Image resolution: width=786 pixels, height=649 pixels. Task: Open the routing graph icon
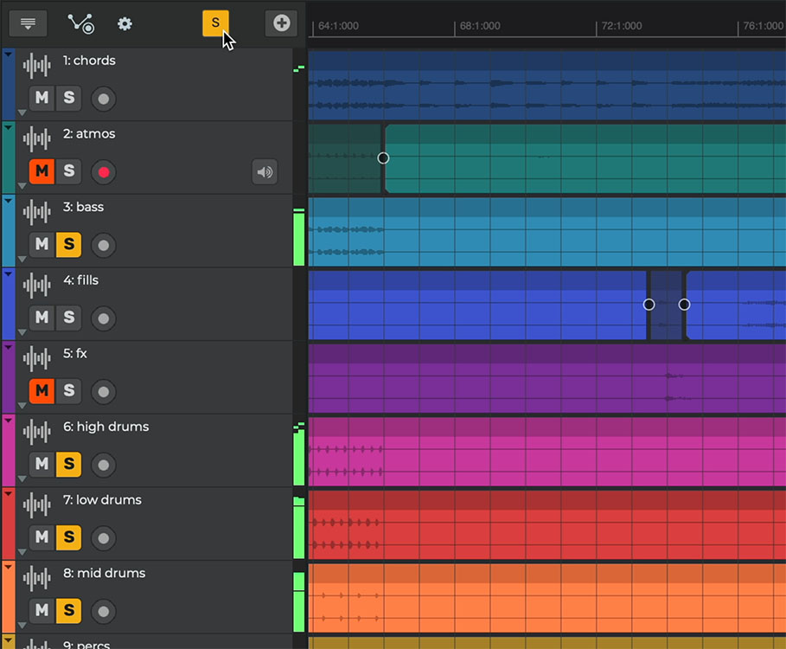pyautogui.click(x=81, y=23)
